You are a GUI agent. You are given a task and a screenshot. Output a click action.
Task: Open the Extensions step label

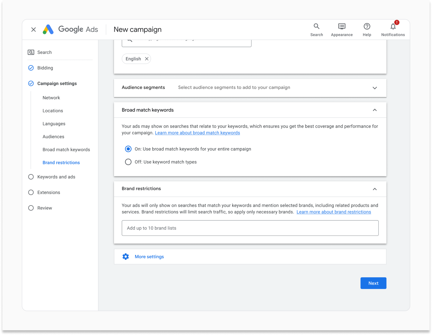[49, 192]
